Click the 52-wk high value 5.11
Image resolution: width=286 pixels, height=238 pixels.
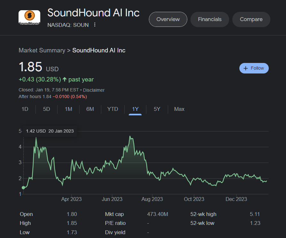(x=255, y=214)
